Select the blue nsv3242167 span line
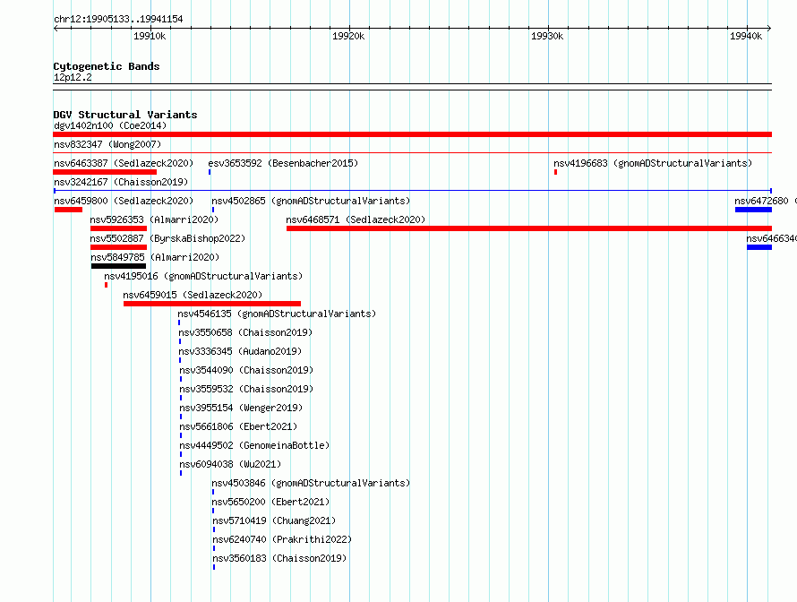 (413, 191)
